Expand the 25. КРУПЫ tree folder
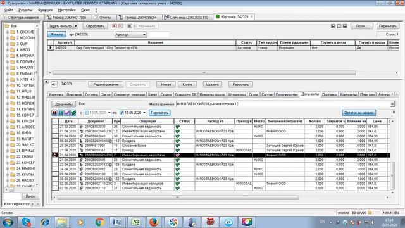This screenshot has height=228, width=405. (x=7, y=175)
